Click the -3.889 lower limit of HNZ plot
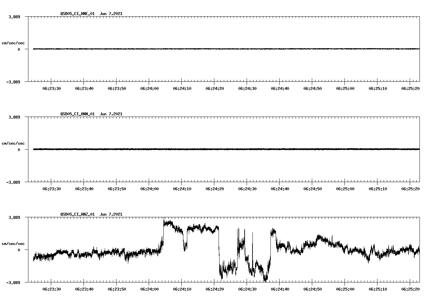Screen dimensions: 443x301 click(x=13, y=283)
